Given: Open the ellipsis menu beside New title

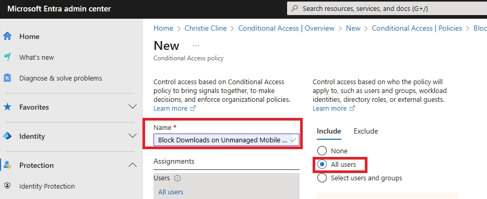Looking at the screenshot, I should (x=195, y=45).
